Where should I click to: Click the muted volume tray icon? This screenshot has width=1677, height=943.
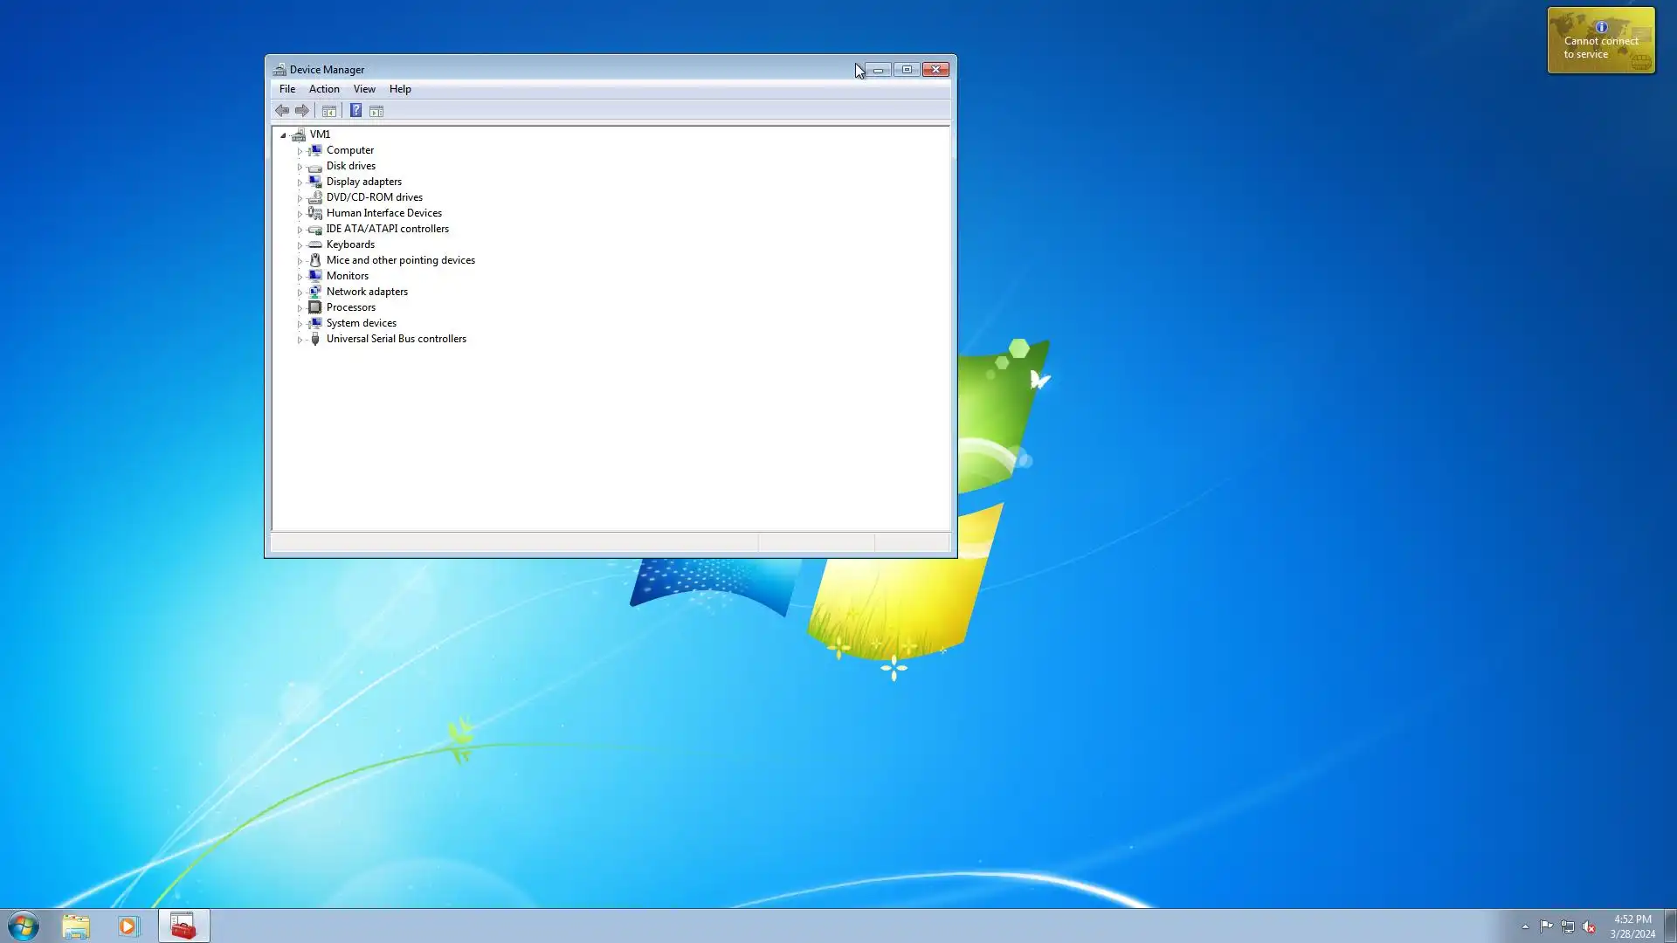1589,926
